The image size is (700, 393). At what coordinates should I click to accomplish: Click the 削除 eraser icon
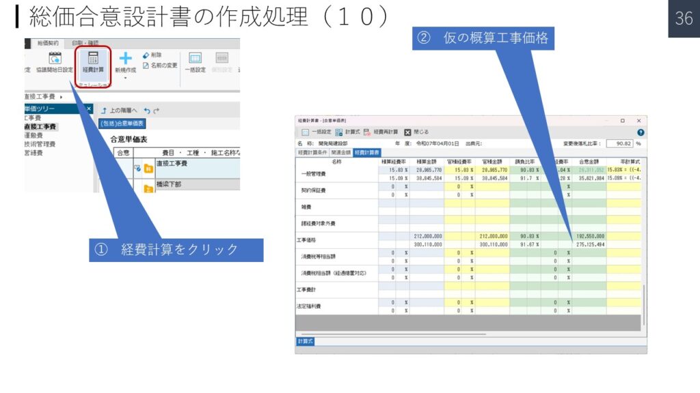tap(146, 55)
